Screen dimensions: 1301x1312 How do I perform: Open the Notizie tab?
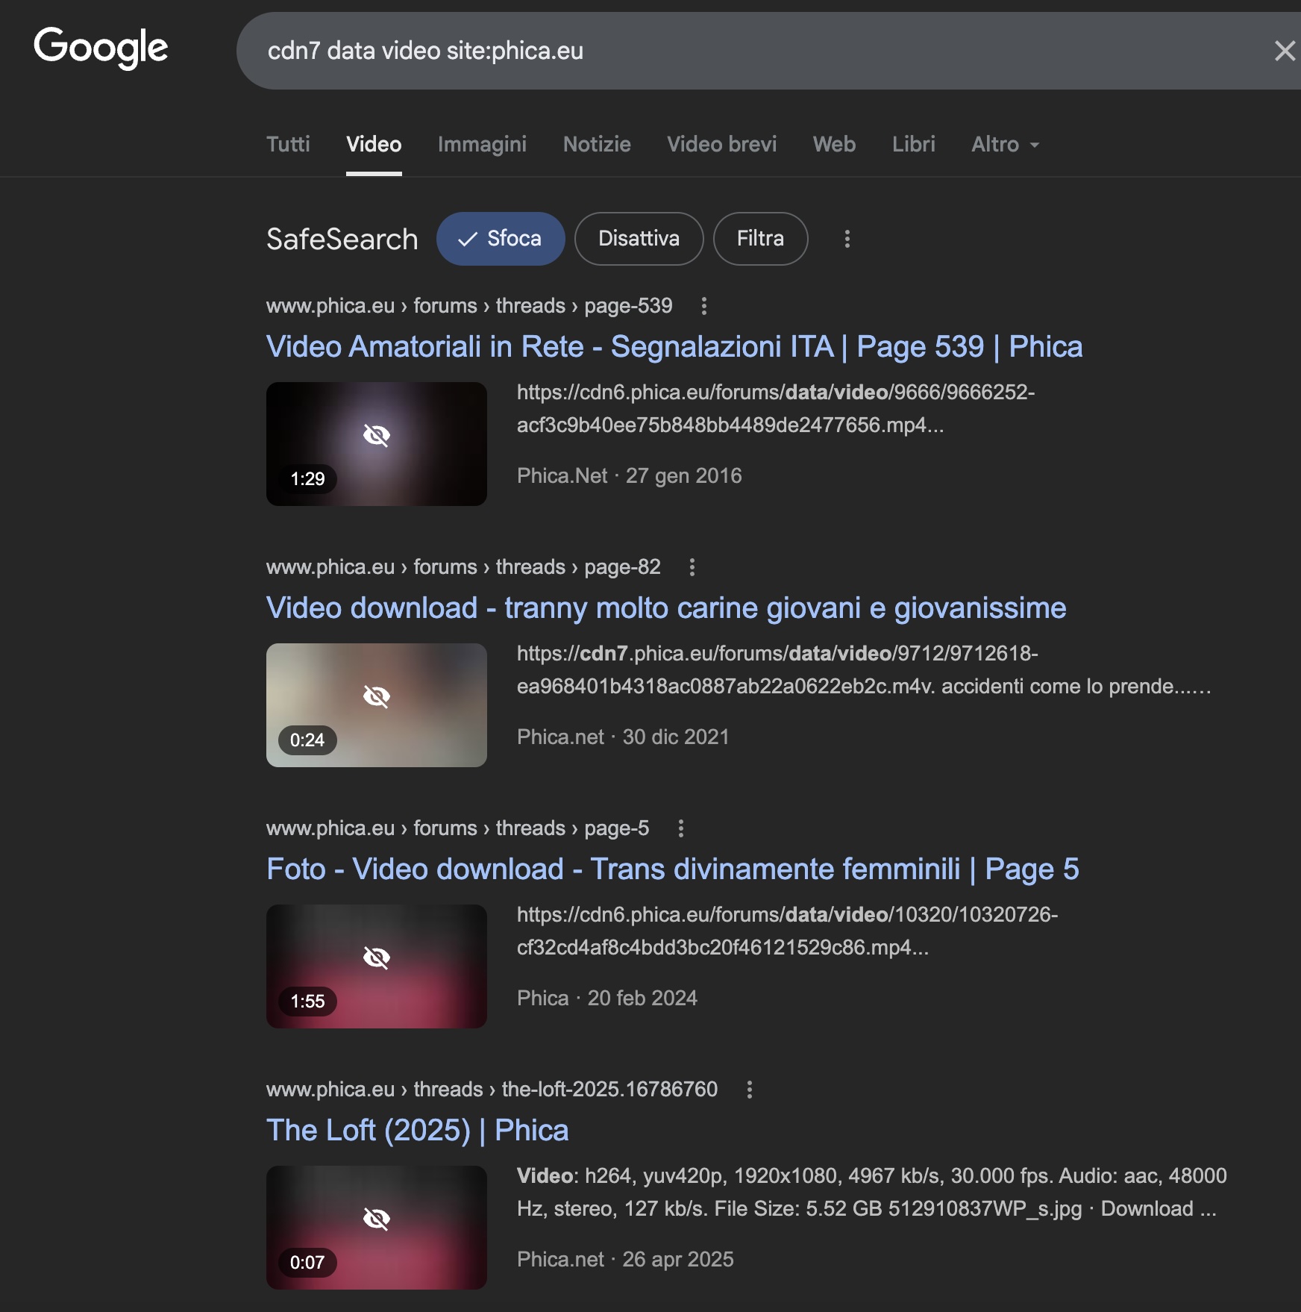tap(597, 144)
